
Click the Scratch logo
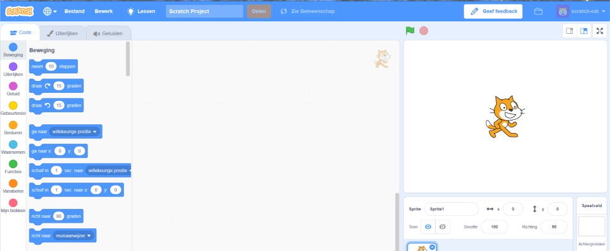19,11
